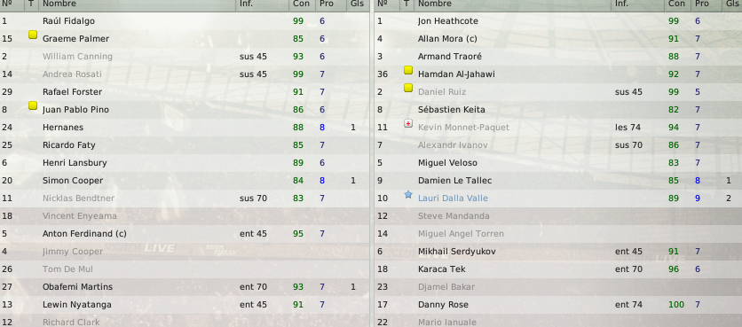Sort right table by Con column header
The height and width of the screenshot is (327, 742).
(x=676, y=4)
